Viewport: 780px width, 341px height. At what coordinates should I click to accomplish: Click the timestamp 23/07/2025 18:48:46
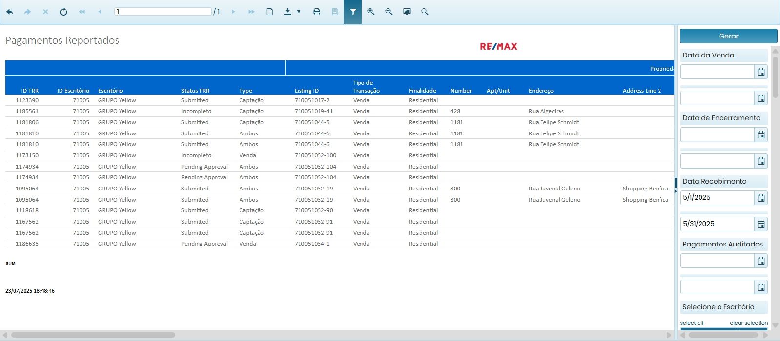coord(30,291)
